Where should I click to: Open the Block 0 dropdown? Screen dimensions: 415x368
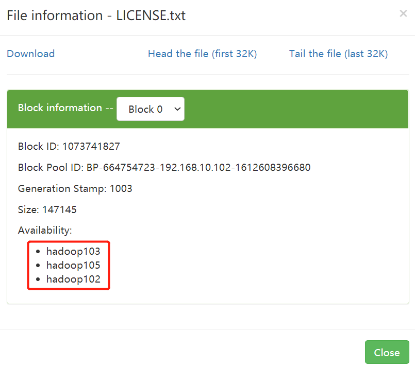(x=150, y=109)
